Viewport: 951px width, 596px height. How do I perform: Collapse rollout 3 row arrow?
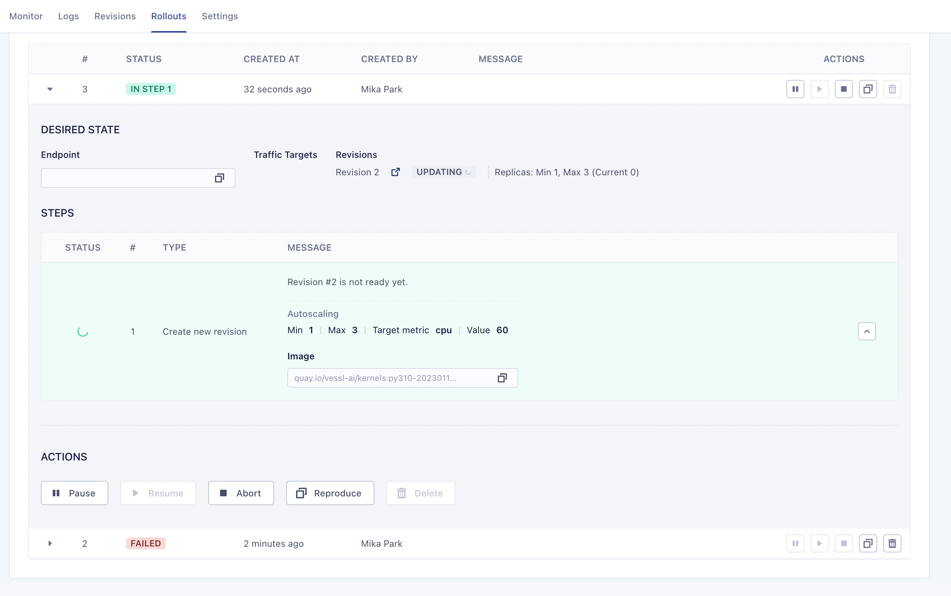pos(50,89)
